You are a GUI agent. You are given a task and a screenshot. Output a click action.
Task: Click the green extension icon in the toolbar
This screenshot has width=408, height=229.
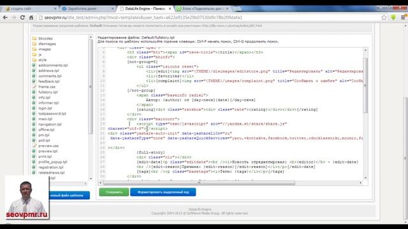click(393, 17)
